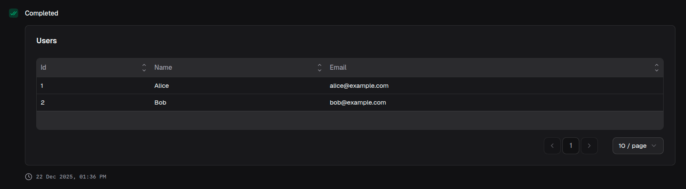Image resolution: width=686 pixels, height=189 pixels.
Task: Click the alice@example.com email cell
Action: pyautogui.click(x=359, y=86)
